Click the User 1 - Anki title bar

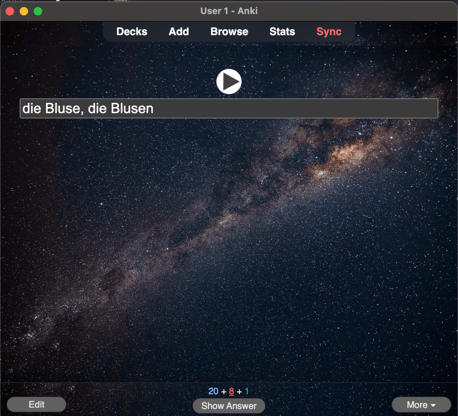point(229,11)
